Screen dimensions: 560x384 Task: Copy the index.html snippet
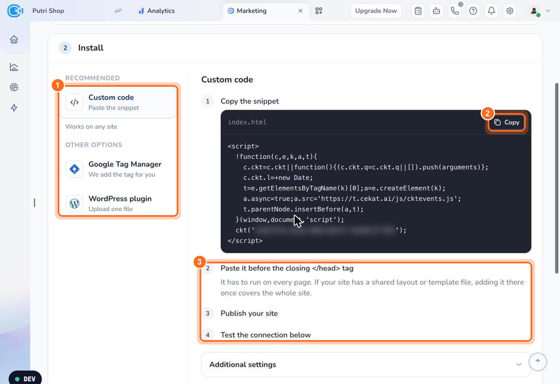pyautogui.click(x=507, y=122)
